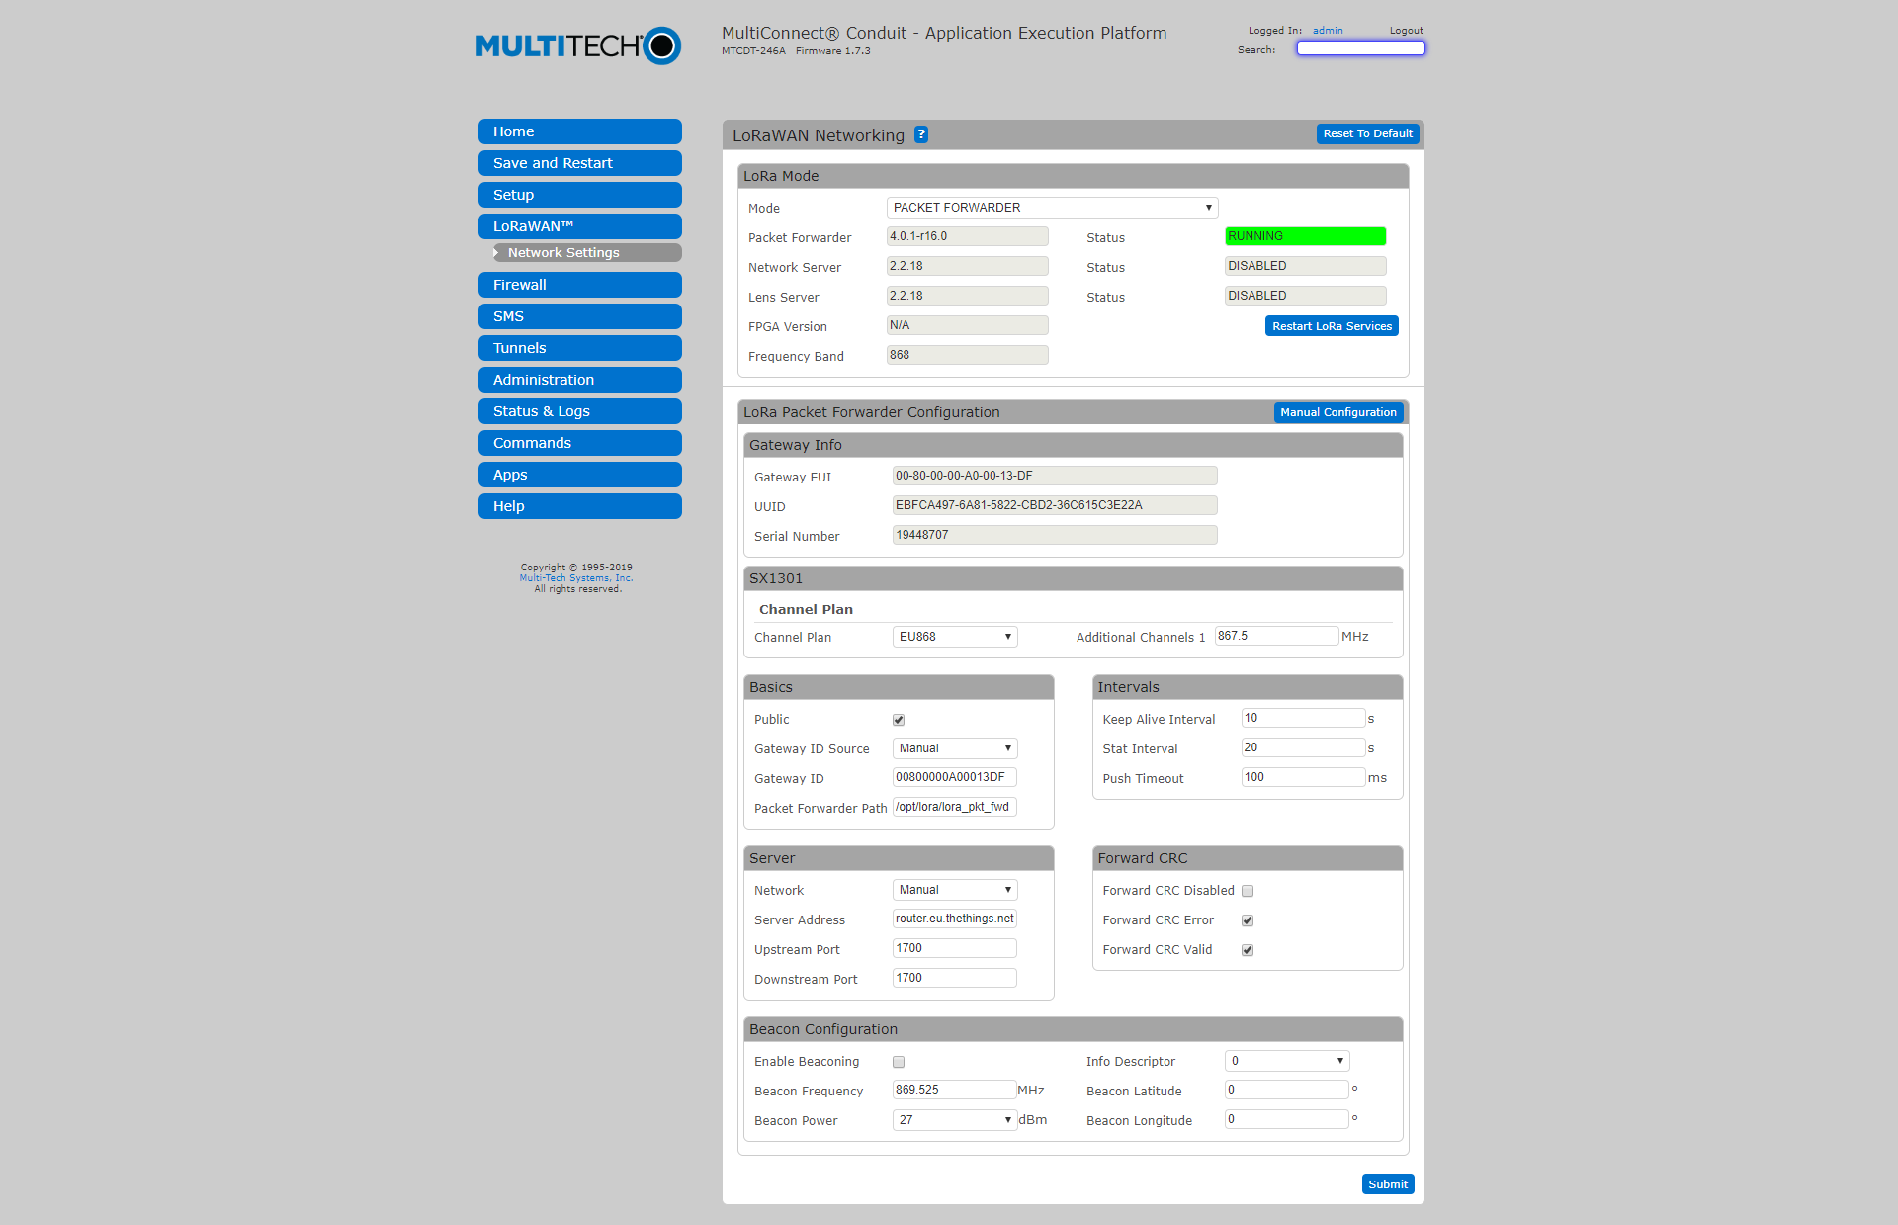
Task: Focus the Search input field
Action: pyautogui.click(x=1360, y=48)
